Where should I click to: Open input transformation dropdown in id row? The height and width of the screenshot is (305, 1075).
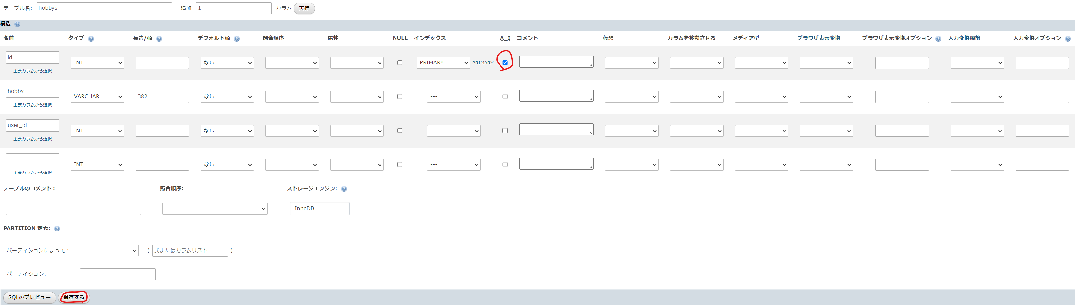[x=978, y=63]
